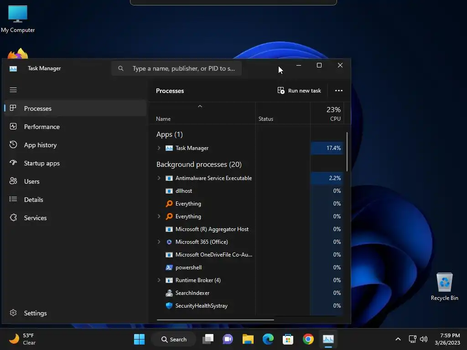Show hidden system tray icons

tap(398, 339)
